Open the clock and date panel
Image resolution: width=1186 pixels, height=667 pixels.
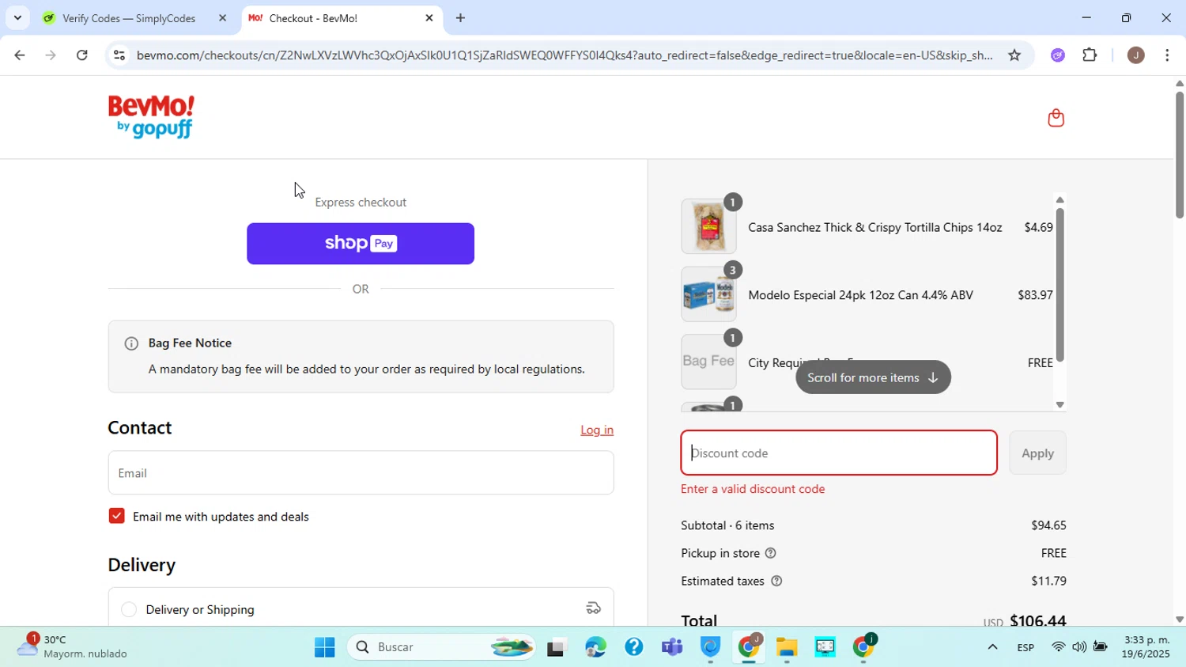click(1146, 647)
